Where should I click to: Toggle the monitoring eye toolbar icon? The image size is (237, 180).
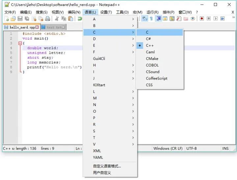pyautogui.click(x=193, y=18)
